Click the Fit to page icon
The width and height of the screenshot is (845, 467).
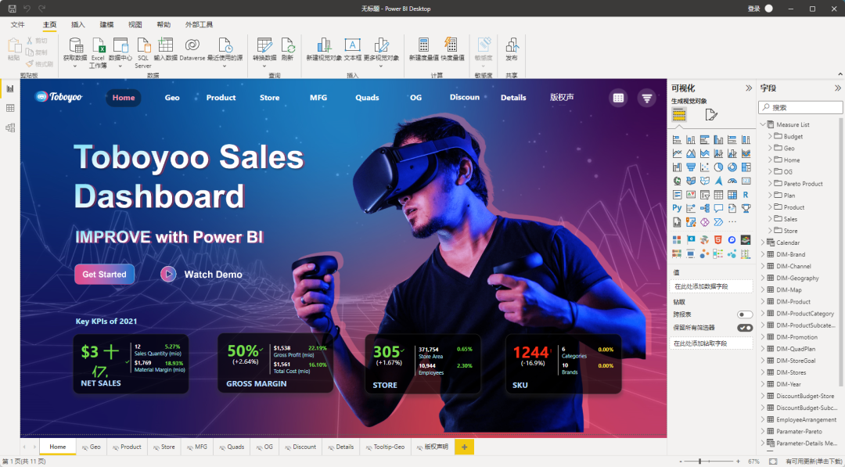(x=773, y=462)
